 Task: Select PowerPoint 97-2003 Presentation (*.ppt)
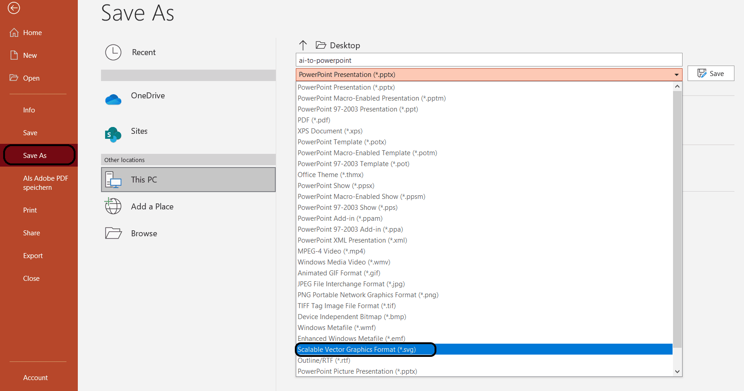484,109
